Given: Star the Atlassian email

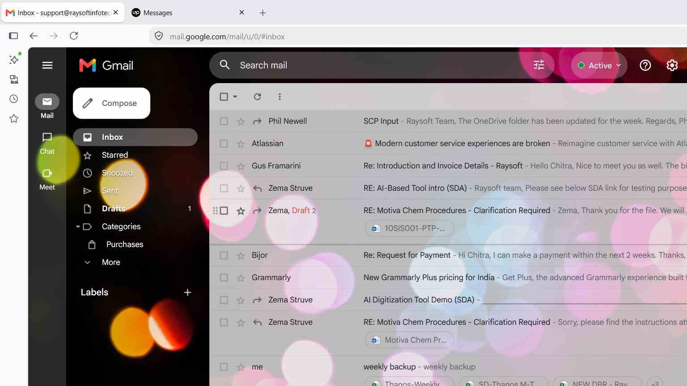Looking at the screenshot, I should [x=241, y=144].
